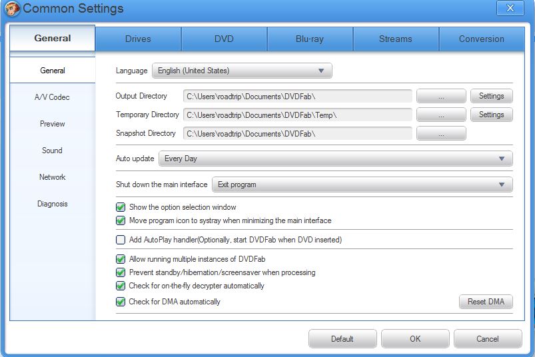Open the Conversion tab
The height and width of the screenshot is (357, 535).
(x=482, y=39)
